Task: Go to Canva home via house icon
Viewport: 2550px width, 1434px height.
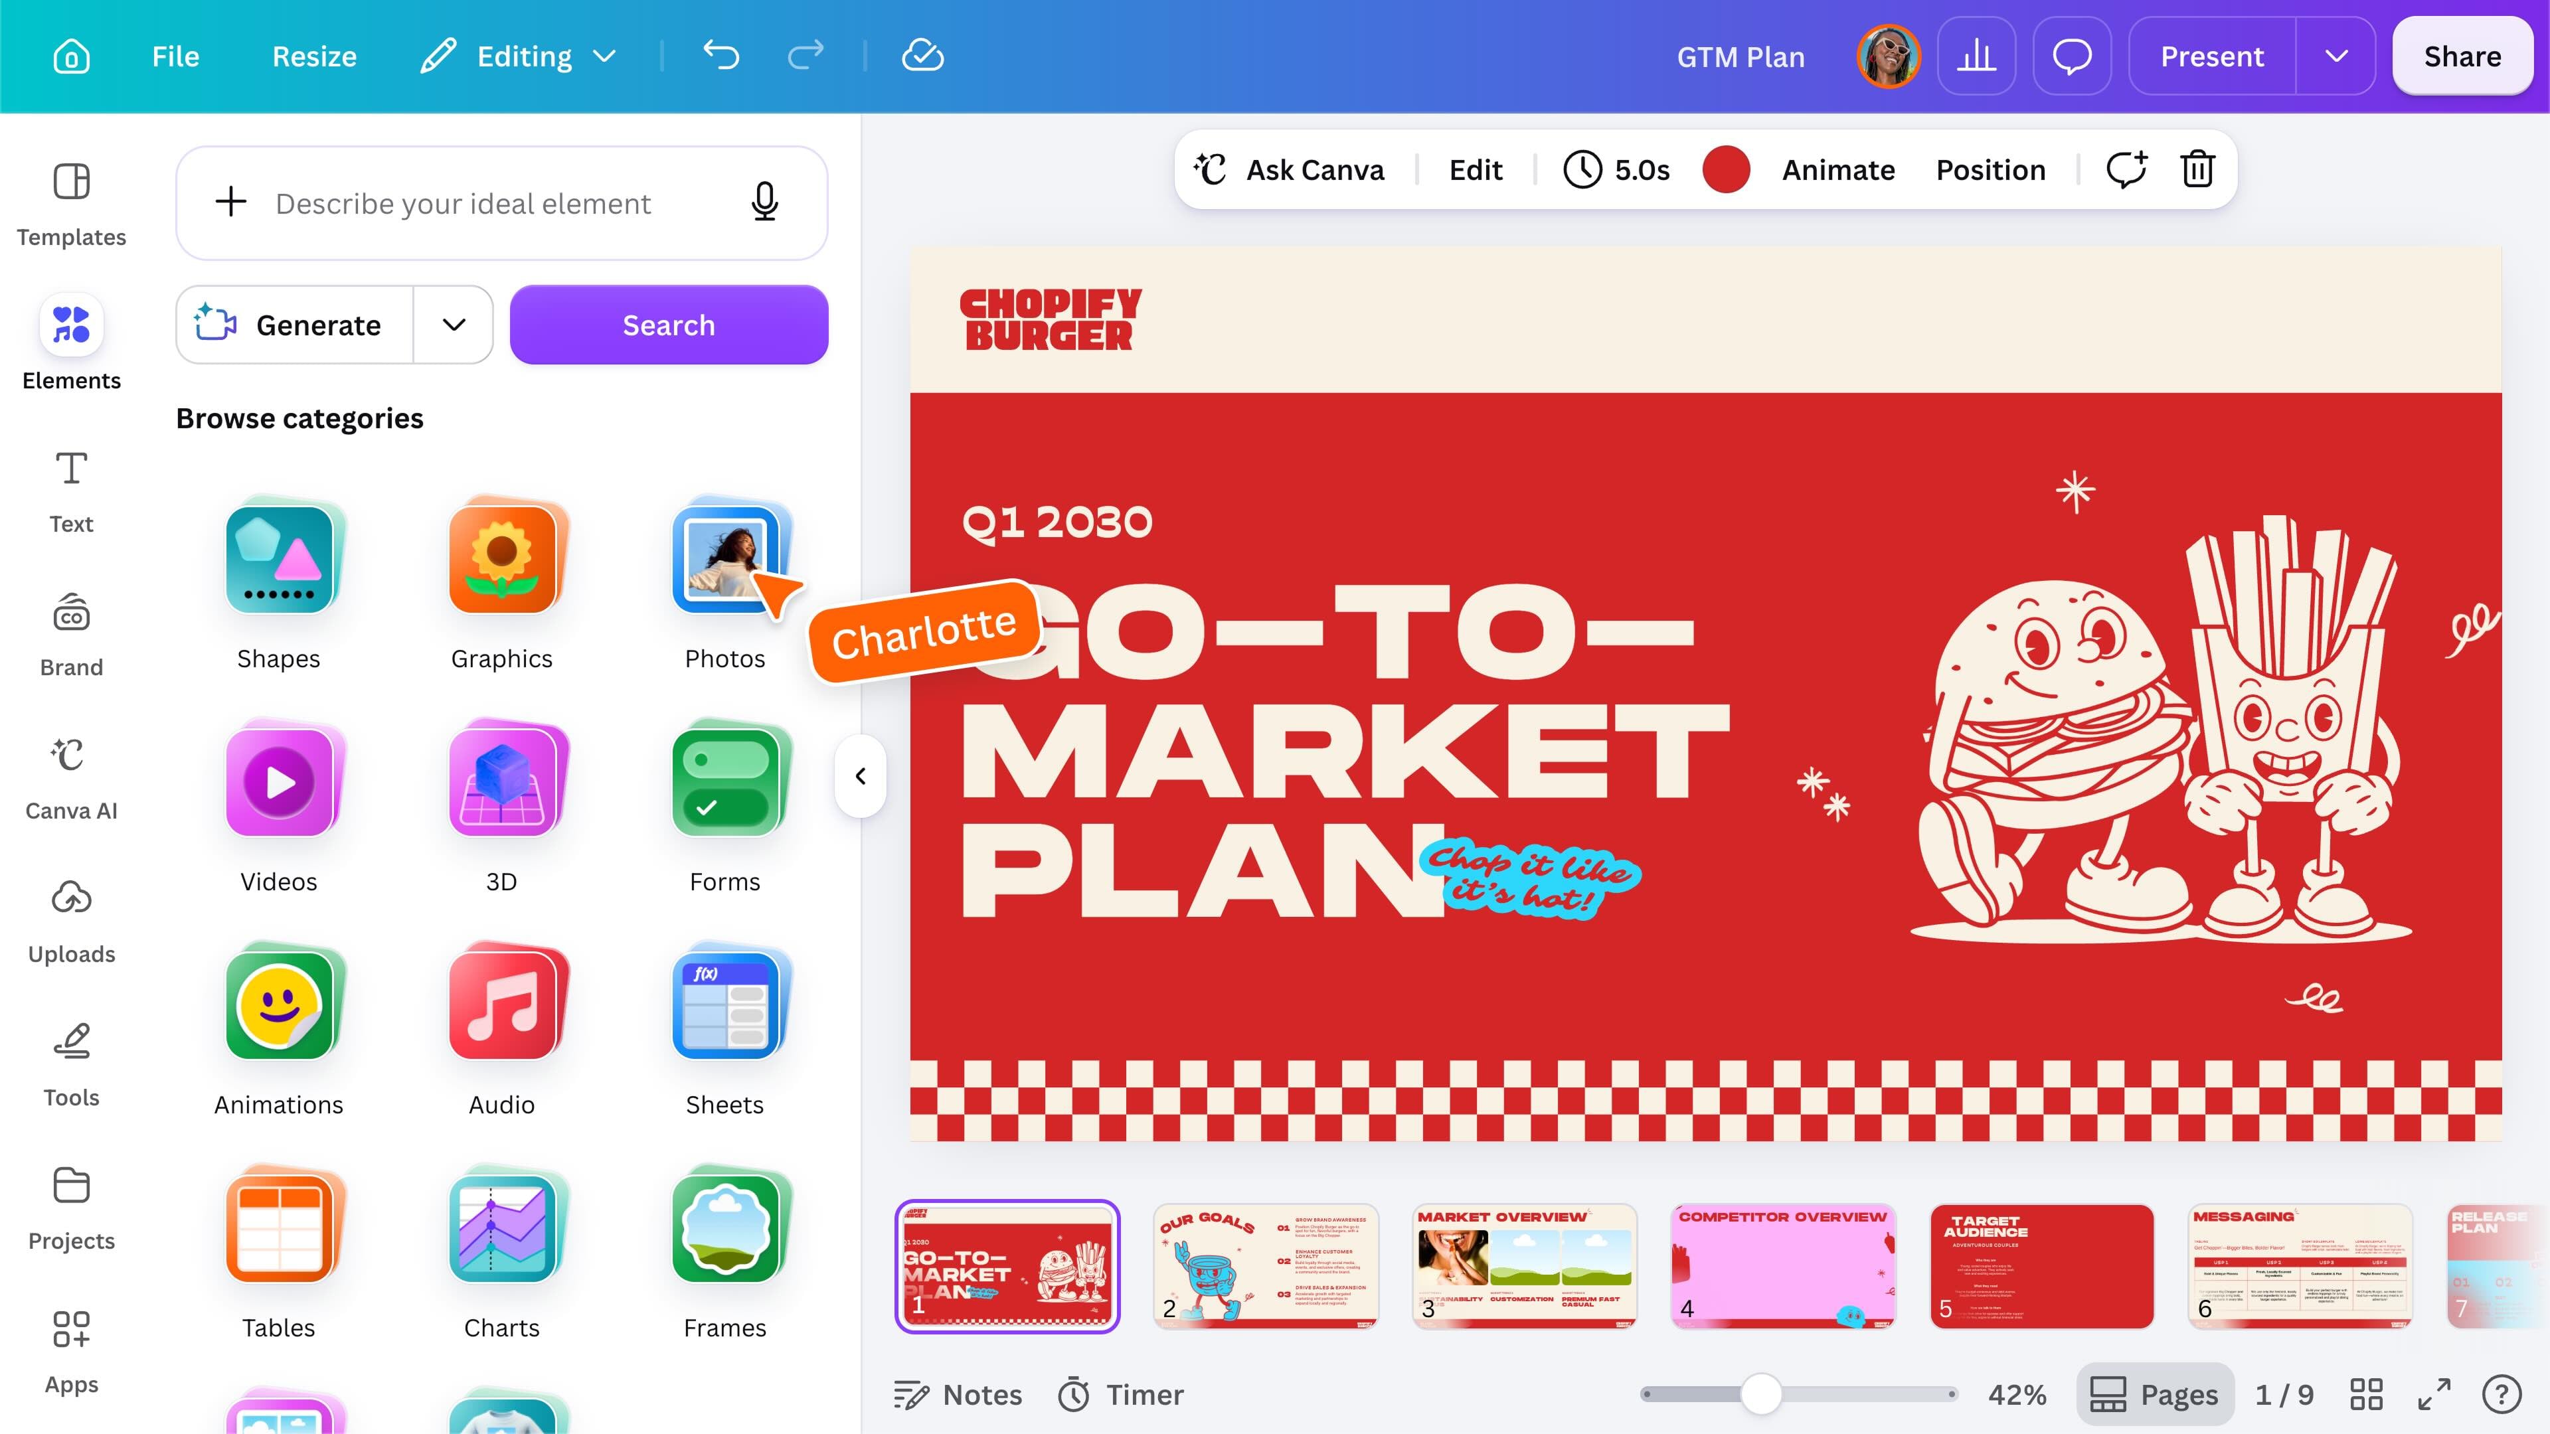Action: [71, 56]
